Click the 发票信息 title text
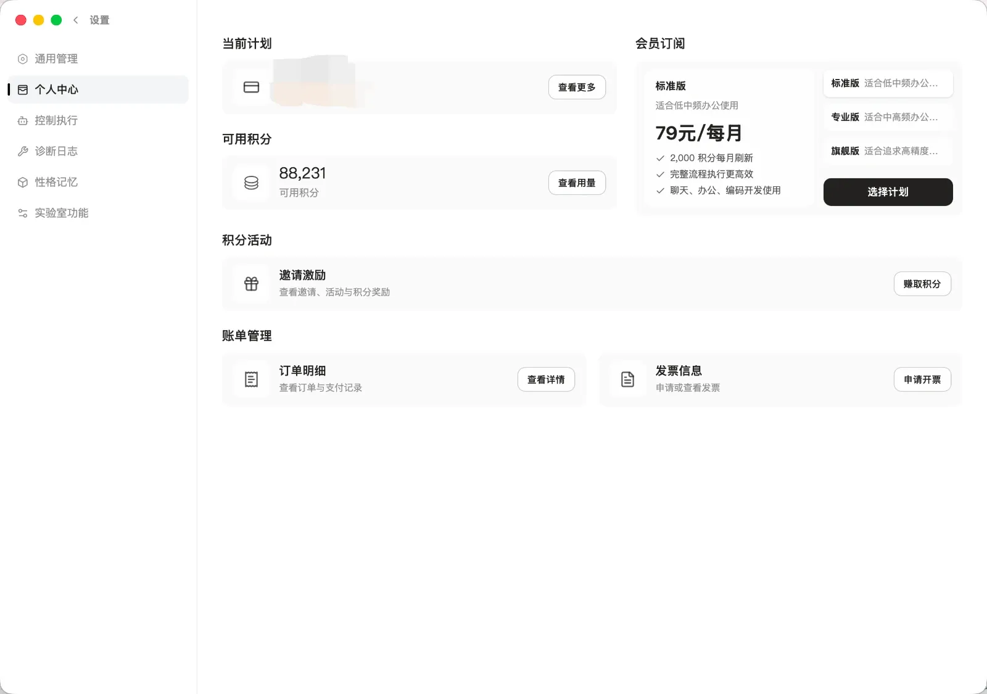The height and width of the screenshot is (694, 987). pyautogui.click(x=679, y=371)
